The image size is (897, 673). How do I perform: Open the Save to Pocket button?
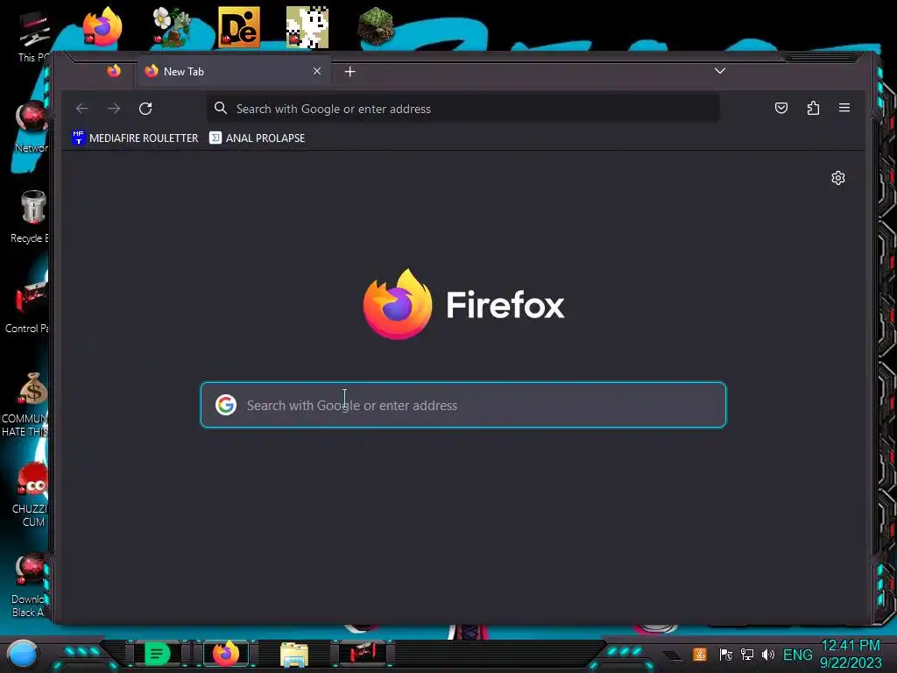pyautogui.click(x=780, y=108)
